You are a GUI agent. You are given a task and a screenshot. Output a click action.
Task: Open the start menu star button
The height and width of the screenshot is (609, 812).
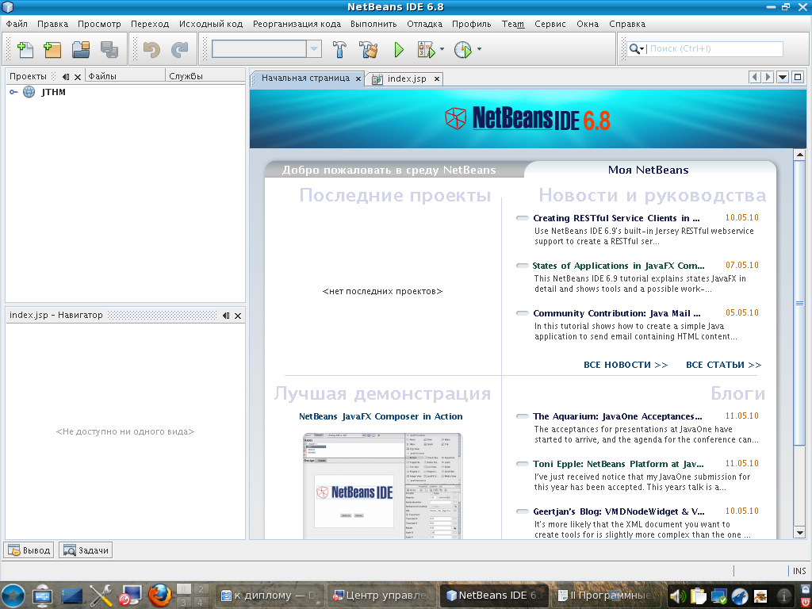[x=13, y=596]
